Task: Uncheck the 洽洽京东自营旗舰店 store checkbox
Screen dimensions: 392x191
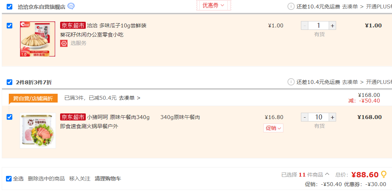Action: 9,7
